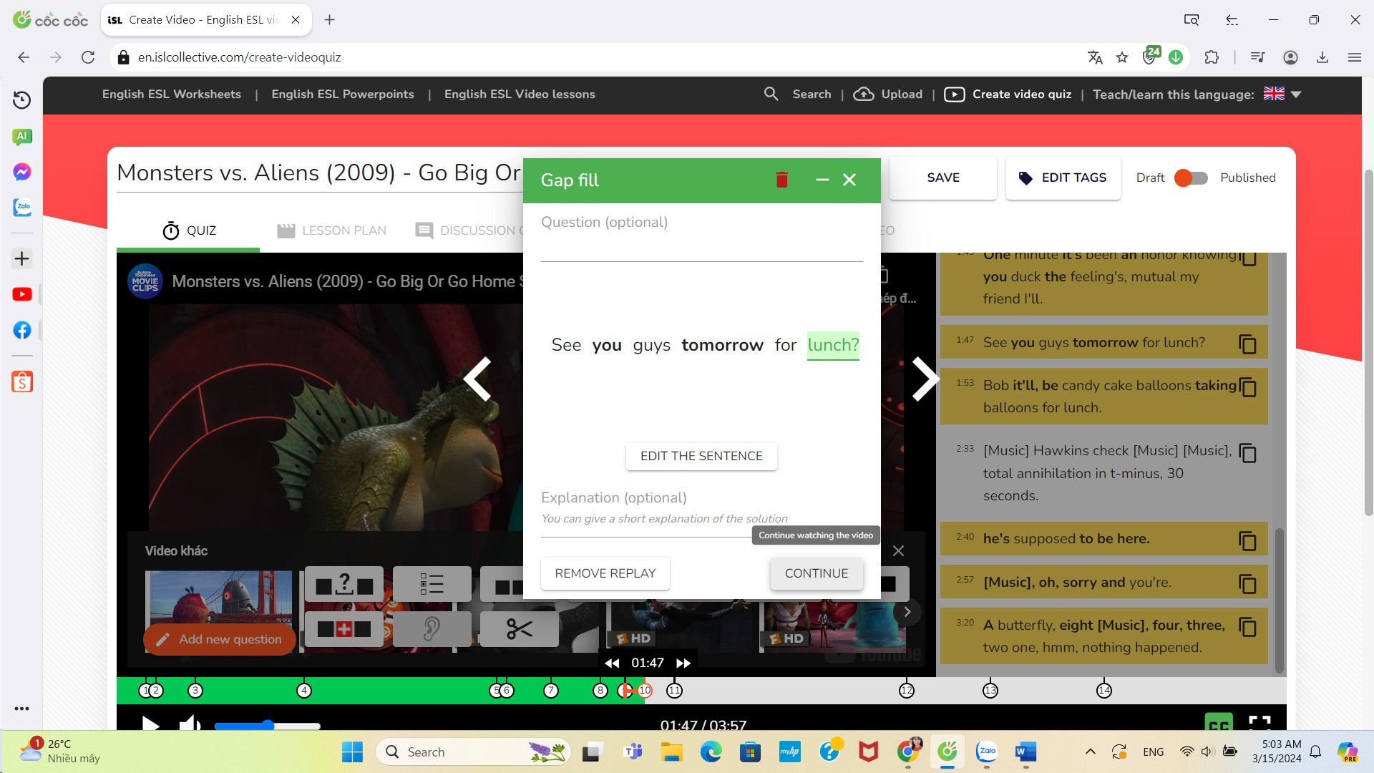Open the Messenger sidebar shortcut
Screen dimensions: 1374x773
[22, 172]
